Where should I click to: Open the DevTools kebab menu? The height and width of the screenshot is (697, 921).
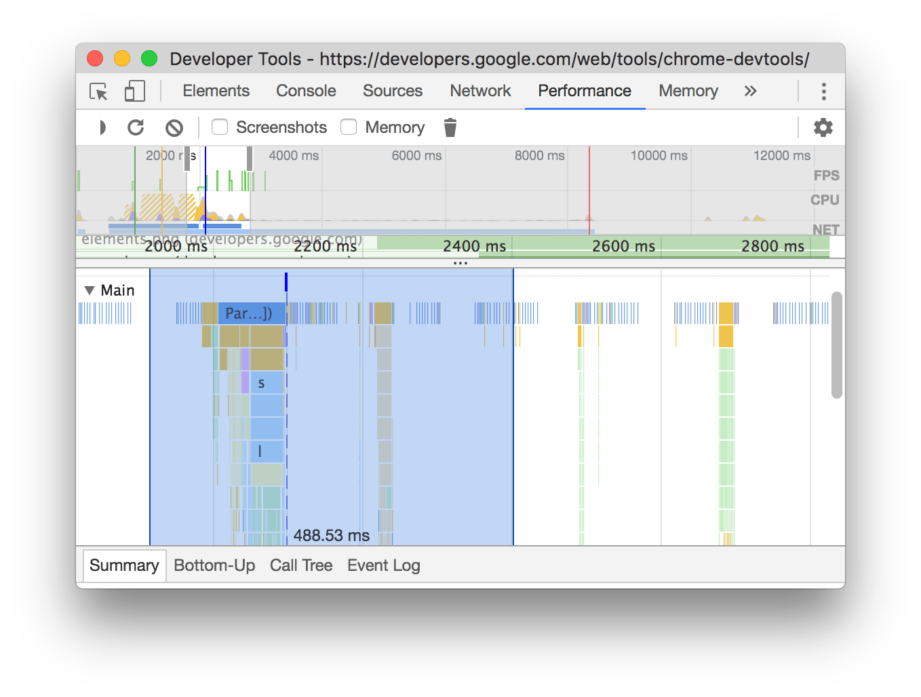[x=823, y=91]
